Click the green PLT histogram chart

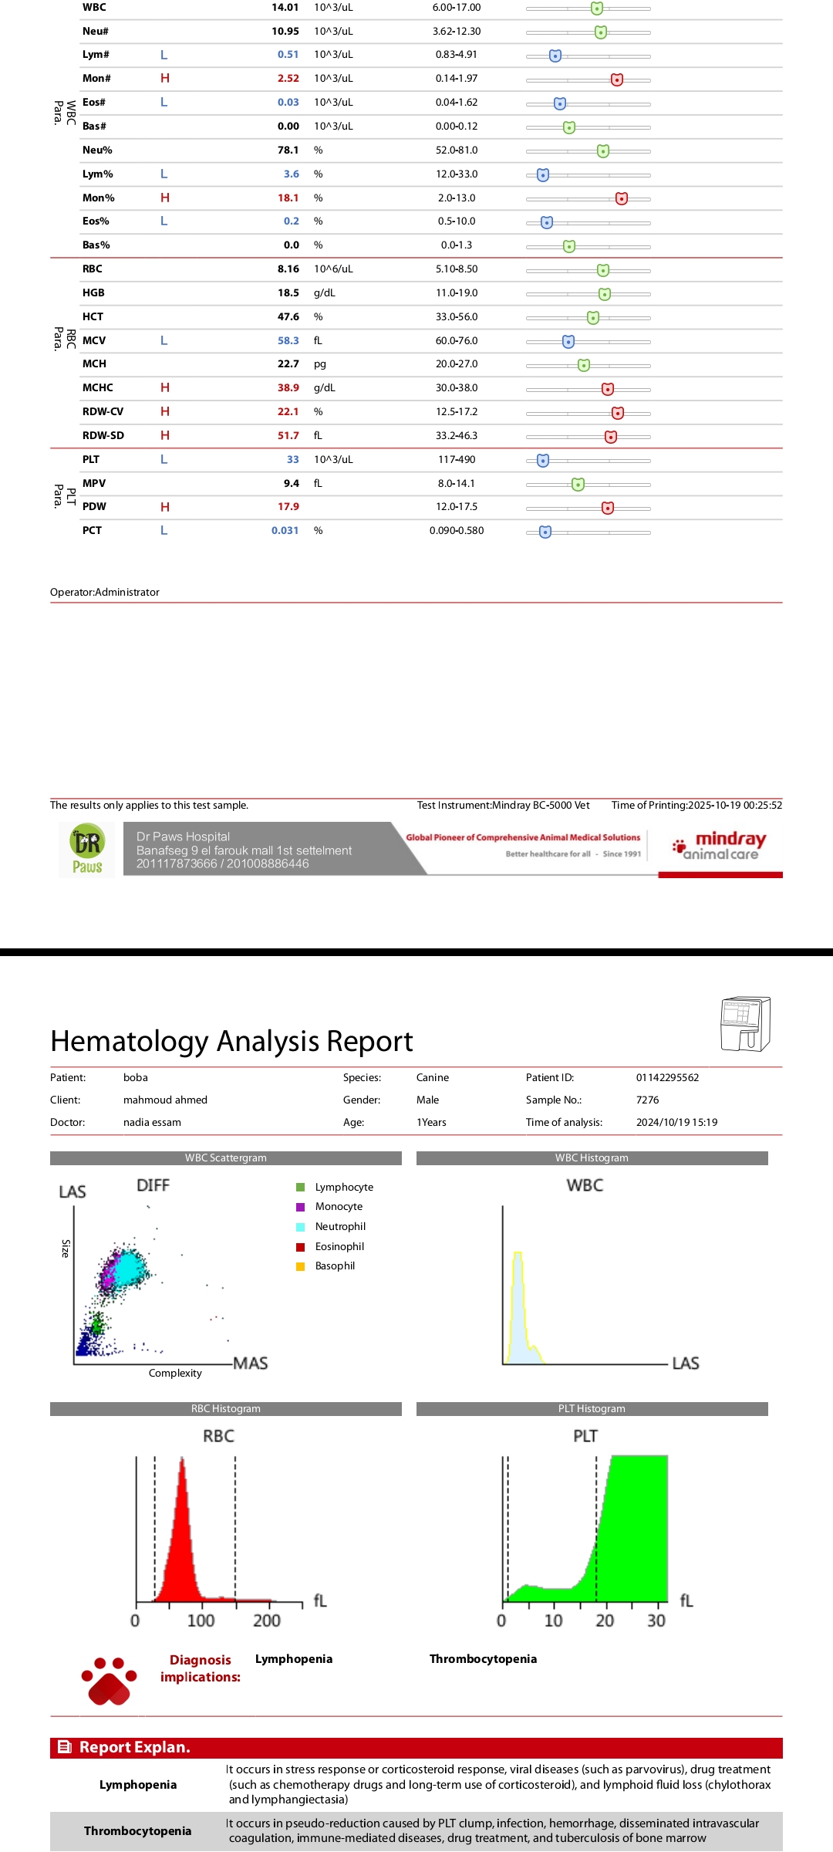[629, 1536]
